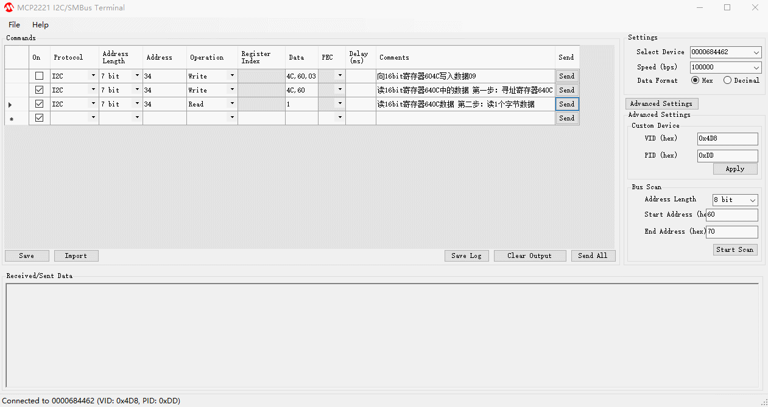Click the Data cell with value 1
768x407 pixels.
tap(301, 104)
